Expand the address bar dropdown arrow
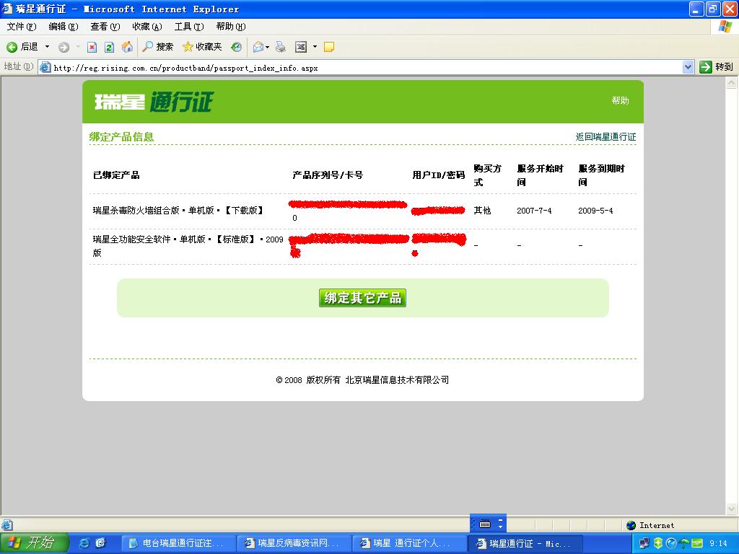The image size is (739, 554). click(x=688, y=67)
